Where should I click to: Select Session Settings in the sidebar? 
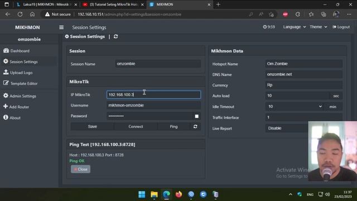[x=21, y=61]
